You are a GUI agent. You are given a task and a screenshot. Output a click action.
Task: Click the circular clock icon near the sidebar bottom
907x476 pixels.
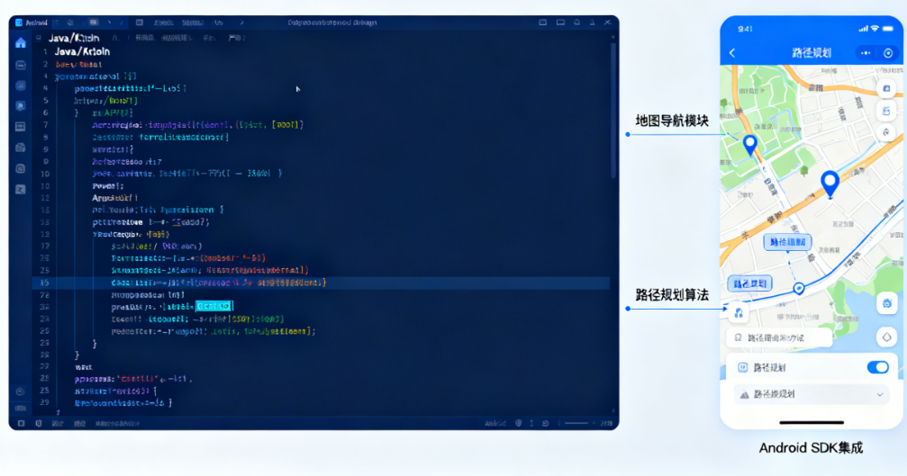pos(20,391)
